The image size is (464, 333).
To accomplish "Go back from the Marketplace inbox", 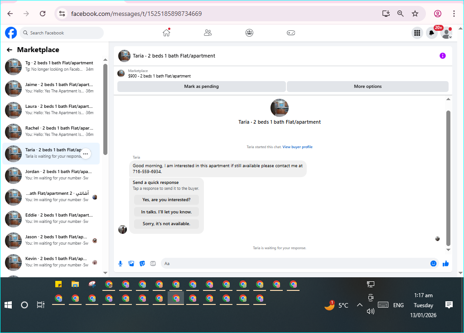I will (10, 50).
